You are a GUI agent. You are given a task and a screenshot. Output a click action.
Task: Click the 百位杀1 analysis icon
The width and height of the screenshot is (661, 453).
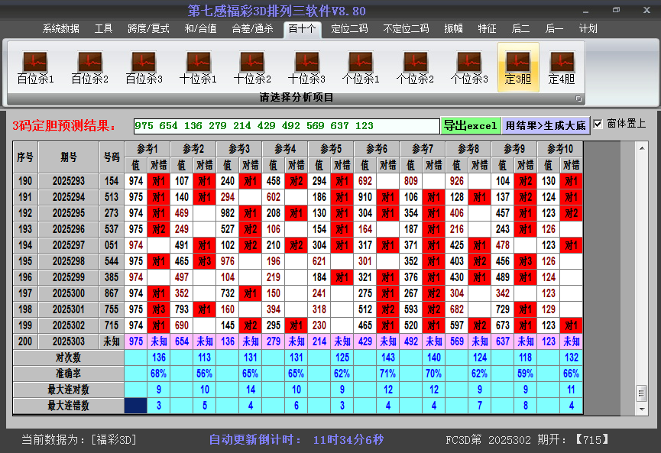click(35, 67)
